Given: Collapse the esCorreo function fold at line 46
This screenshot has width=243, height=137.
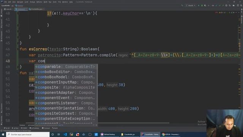Looking at the screenshot, I should click(18, 49).
